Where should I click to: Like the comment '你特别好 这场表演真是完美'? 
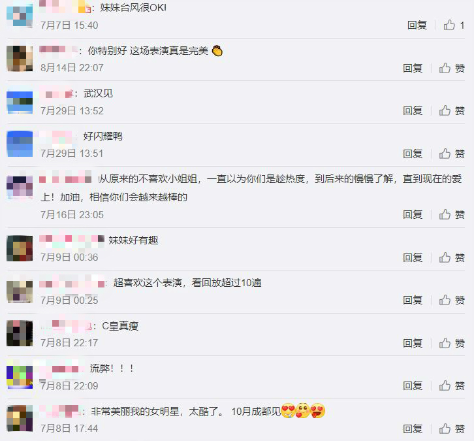point(452,68)
